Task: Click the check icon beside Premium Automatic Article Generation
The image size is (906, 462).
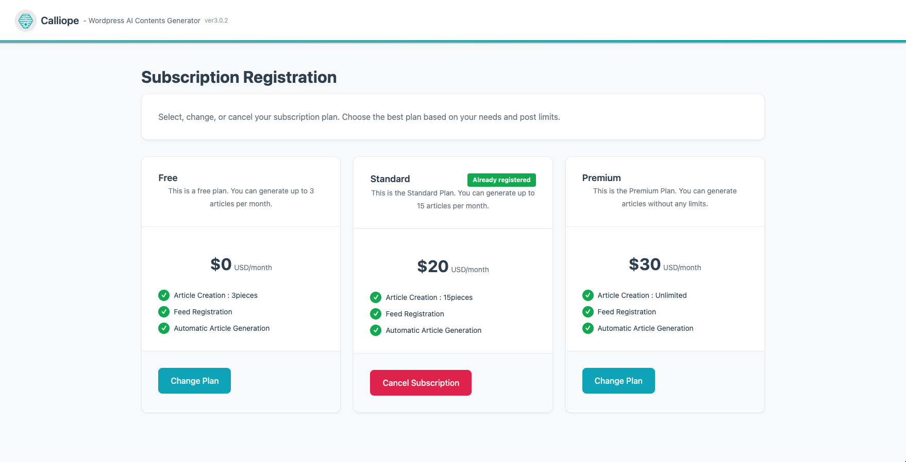Action: click(x=588, y=328)
